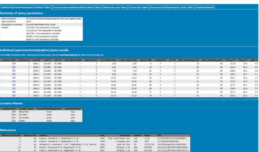The width and height of the screenshot is (259, 152).
Task: Click DOI 10.1016/S0031-9201(02)00085-7
Action: pyautogui.click(x=172, y=138)
